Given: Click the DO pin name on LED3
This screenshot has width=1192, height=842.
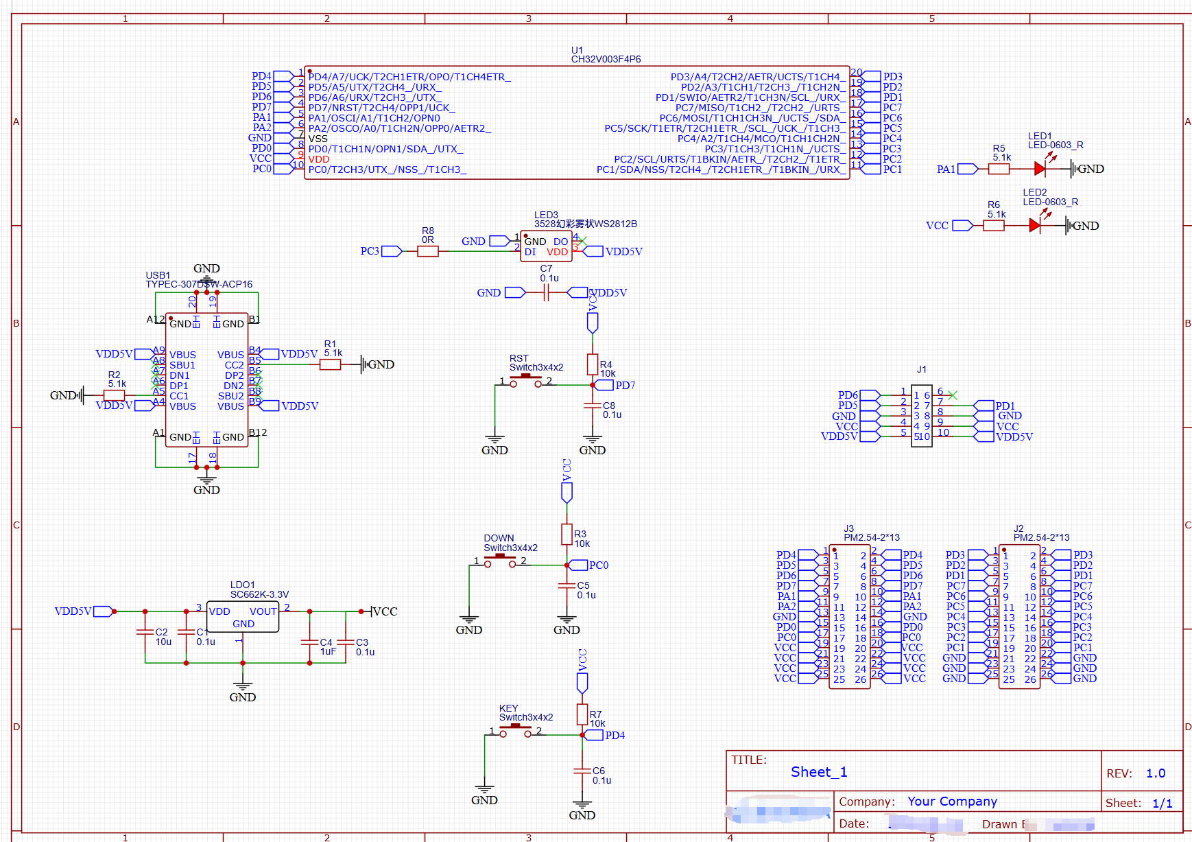Looking at the screenshot, I should tap(561, 242).
